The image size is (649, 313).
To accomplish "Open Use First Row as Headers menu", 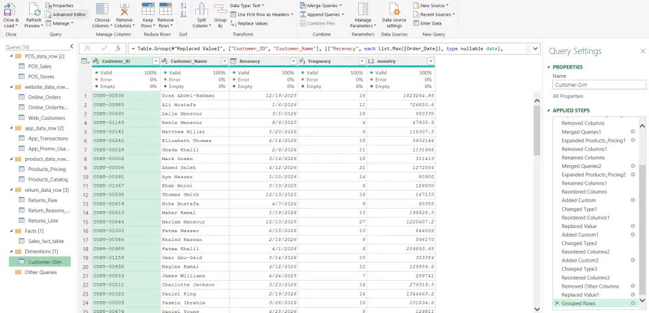I will pos(262,14).
